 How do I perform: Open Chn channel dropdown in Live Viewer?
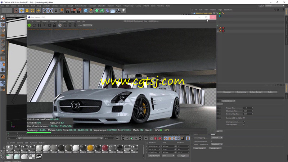[x=87, y=25]
